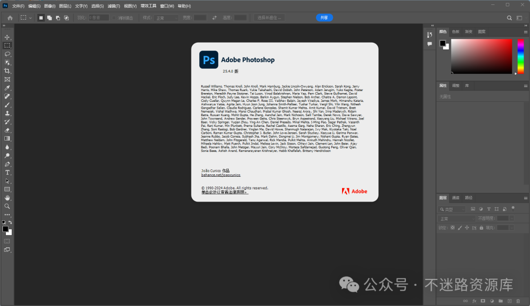Click the Home icon in options bar
This screenshot has width=530, height=306.
[x=10, y=18]
